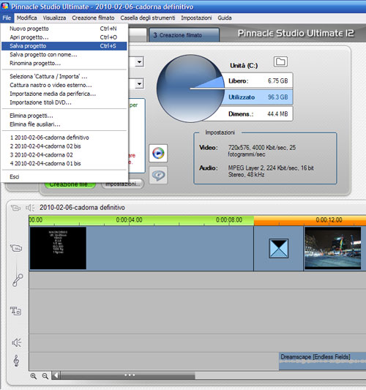This screenshot has width=366, height=390.
Task: Zoom in the timeline with the magnifier plus
Action: click(34, 376)
